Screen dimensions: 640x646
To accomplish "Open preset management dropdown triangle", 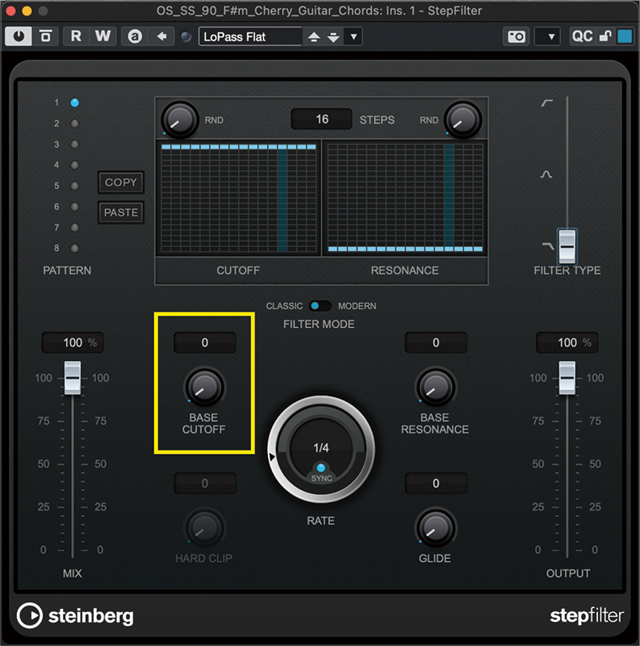I will 353,36.
